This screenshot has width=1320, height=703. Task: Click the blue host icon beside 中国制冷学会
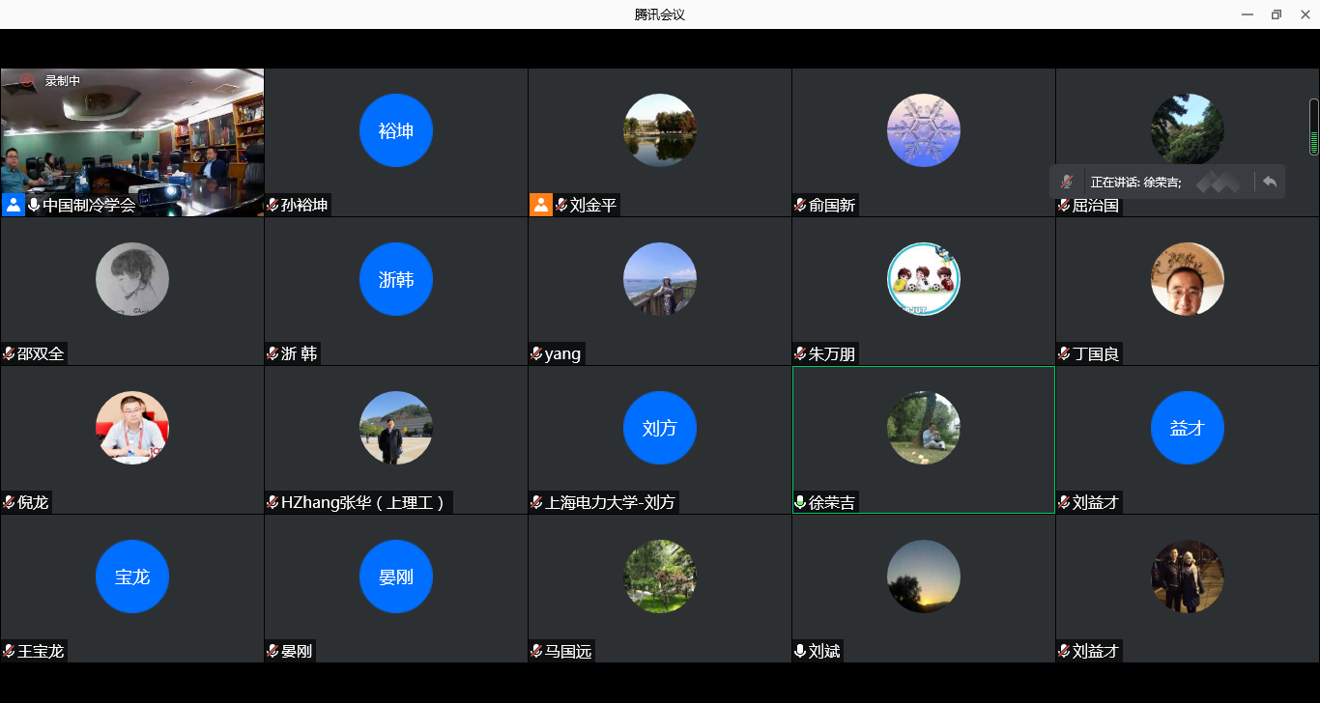pos(14,205)
